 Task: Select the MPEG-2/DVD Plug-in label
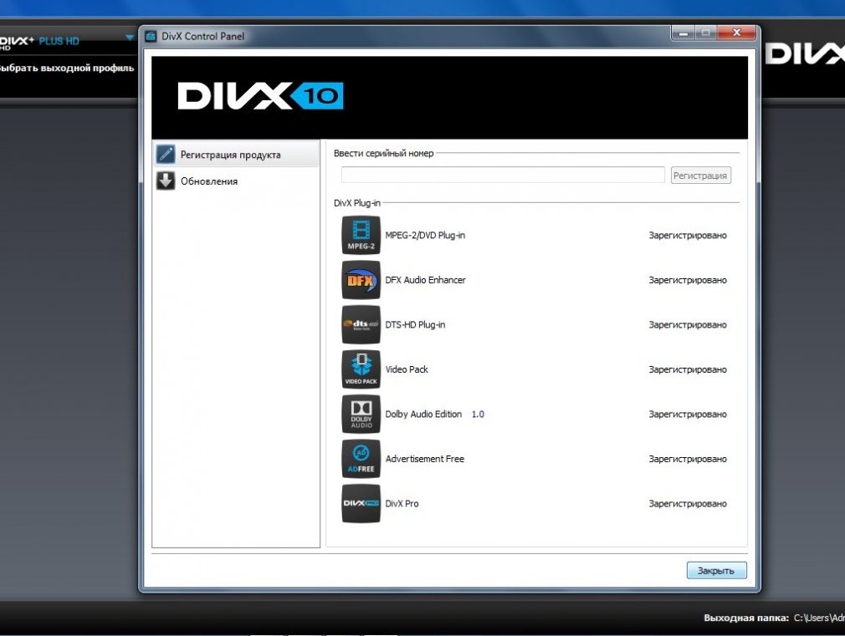425,236
